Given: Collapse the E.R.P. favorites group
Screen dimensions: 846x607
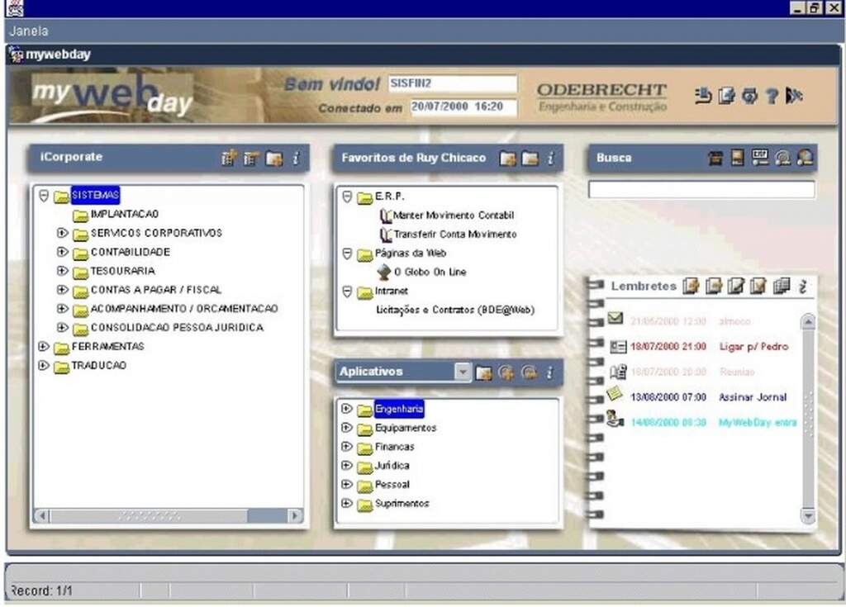Looking at the screenshot, I should pos(347,197).
